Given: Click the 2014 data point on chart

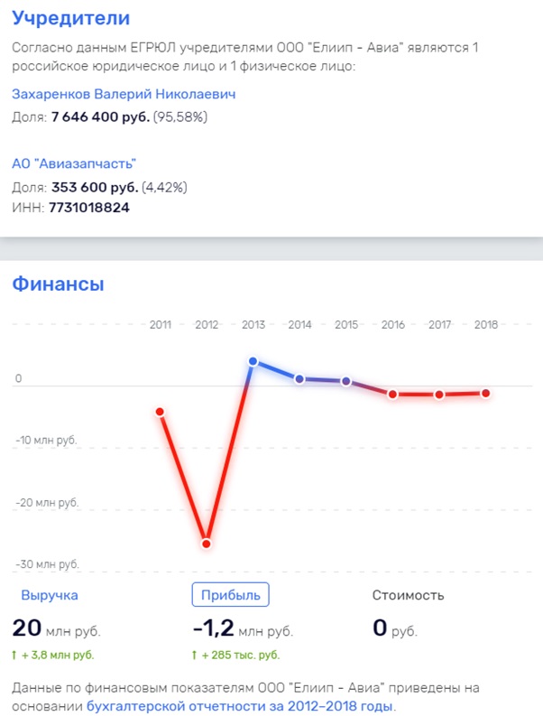Looking at the screenshot, I should pyautogui.click(x=299, y=379).
